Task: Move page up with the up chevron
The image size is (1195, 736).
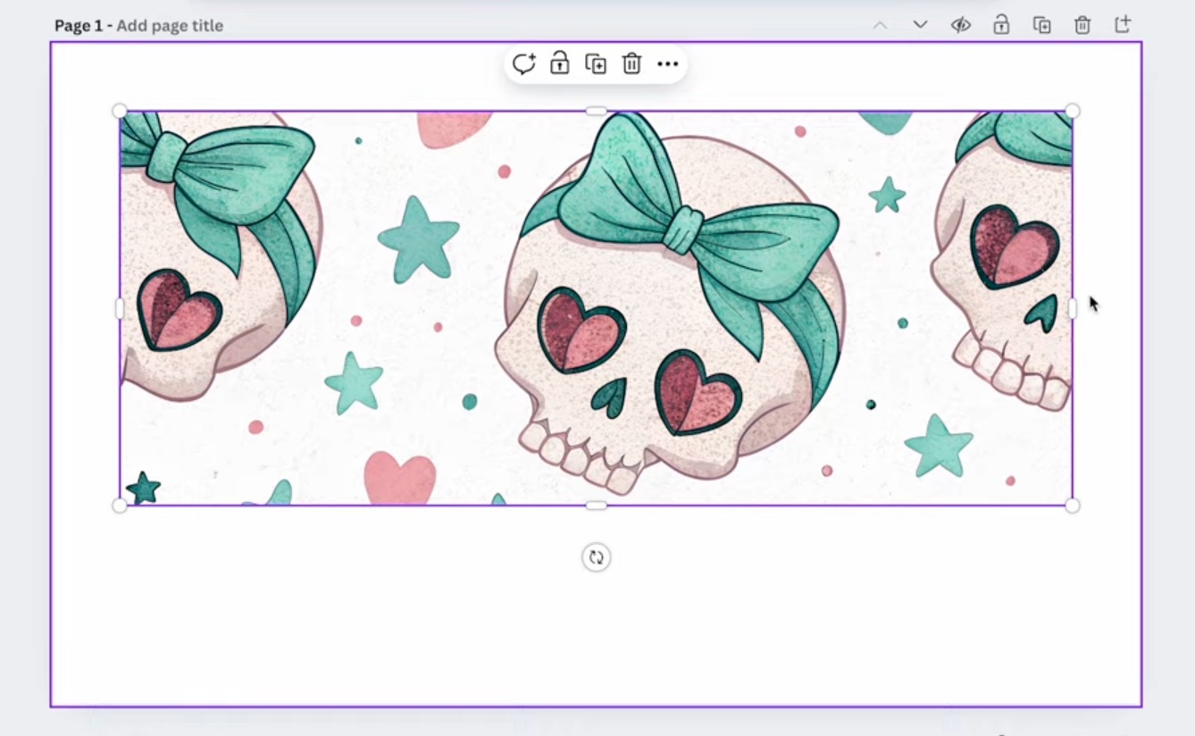Action: click(880, 25)
